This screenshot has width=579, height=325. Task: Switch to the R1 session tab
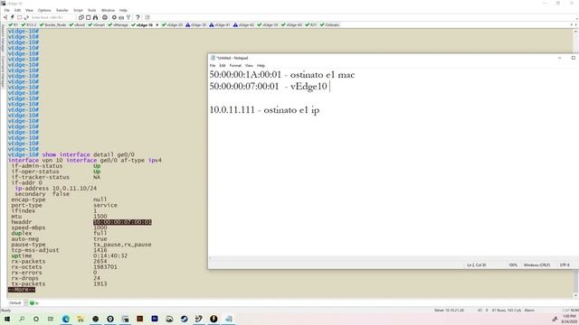pos(14,25)
